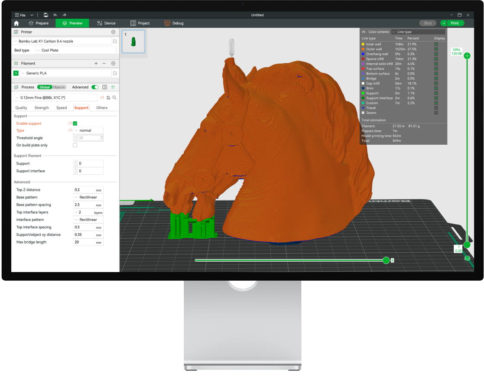
Task: Toggle the Advanced mode switch
Action: 95,87
